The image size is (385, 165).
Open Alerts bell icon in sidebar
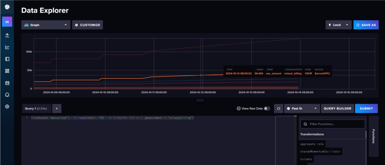[x=7, y=95]
